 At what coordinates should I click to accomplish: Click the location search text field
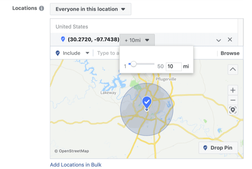click(x=108, y=53)
